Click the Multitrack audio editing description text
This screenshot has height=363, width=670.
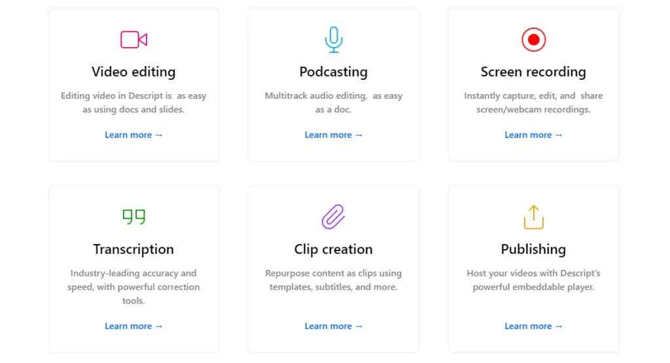(333, 103)
